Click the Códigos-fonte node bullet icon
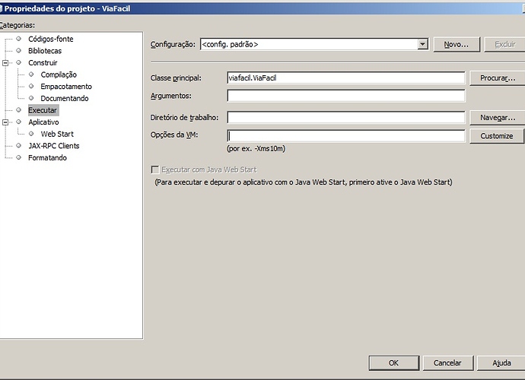The height and width of the screenshot is (380, 525). pyautogui.click(x=19, y=39)
